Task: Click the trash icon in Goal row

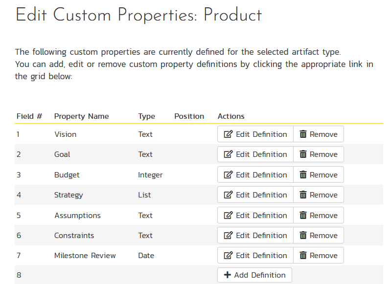Action: pyautogui.click(x=303, y=154)
